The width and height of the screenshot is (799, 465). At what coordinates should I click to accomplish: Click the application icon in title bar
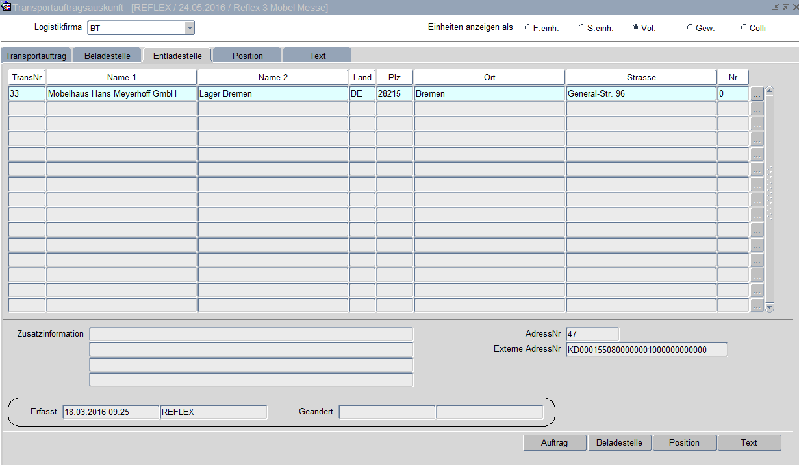point(7,7)
